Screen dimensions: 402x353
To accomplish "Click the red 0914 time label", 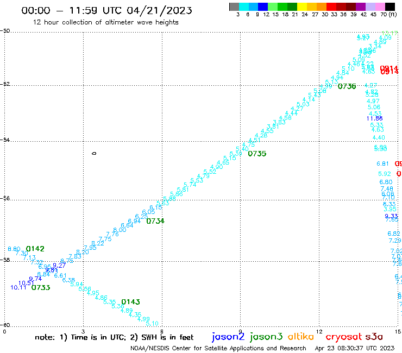I will tap(389, 70).
